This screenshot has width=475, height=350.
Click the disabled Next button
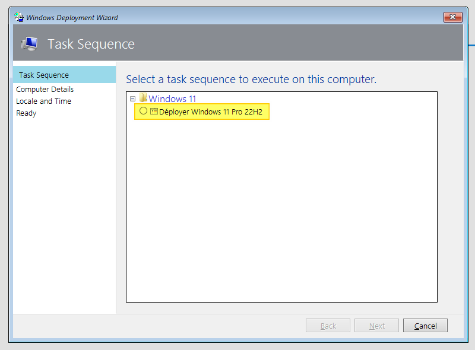[x=376, y=325]
